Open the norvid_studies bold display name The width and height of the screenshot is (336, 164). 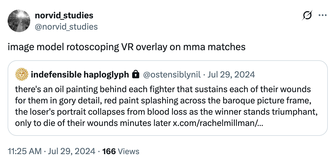click(x=64, y=15)
